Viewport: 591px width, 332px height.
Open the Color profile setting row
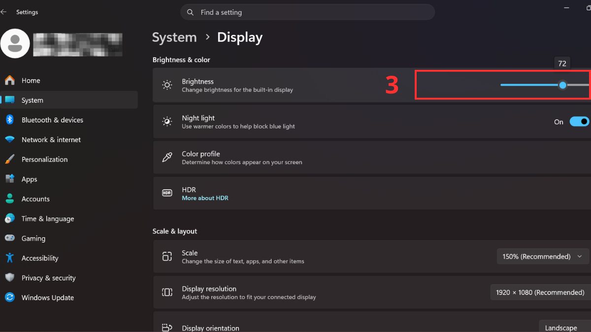(372, 157)
